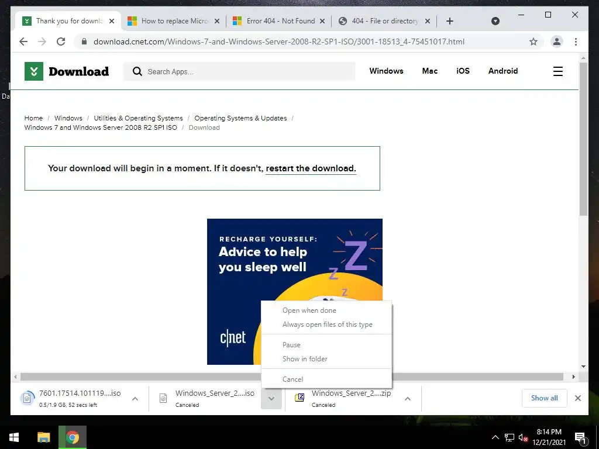Image resolution: width=599 pixels, height=449 pixels.
Task: Close the downloads bar with the X
Action: point(577,398)
